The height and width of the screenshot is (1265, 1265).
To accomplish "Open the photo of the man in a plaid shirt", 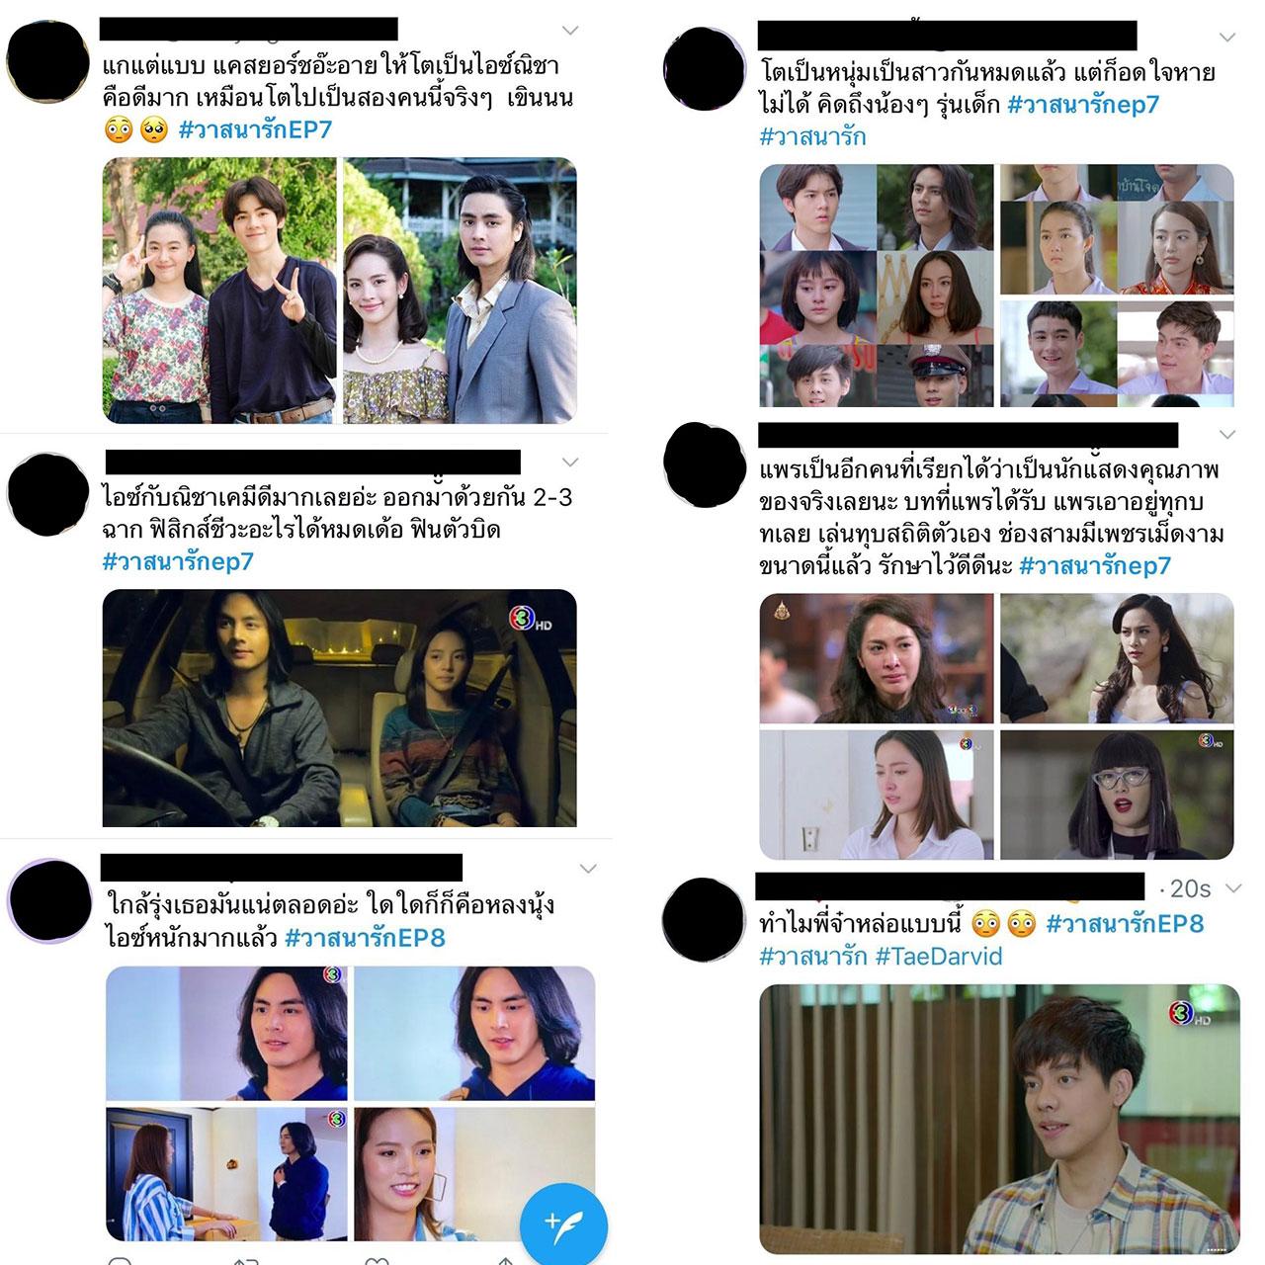I will [999, 1119].
